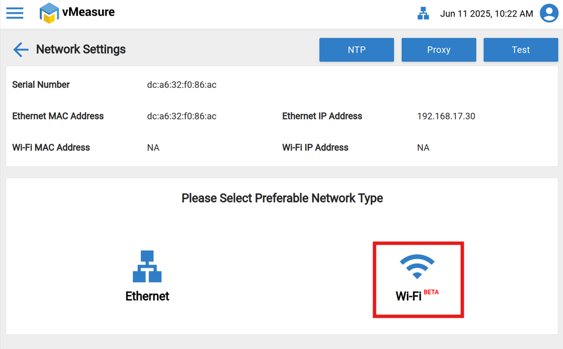
Task: Click the vMeasure cube logo
Action: 49,13
